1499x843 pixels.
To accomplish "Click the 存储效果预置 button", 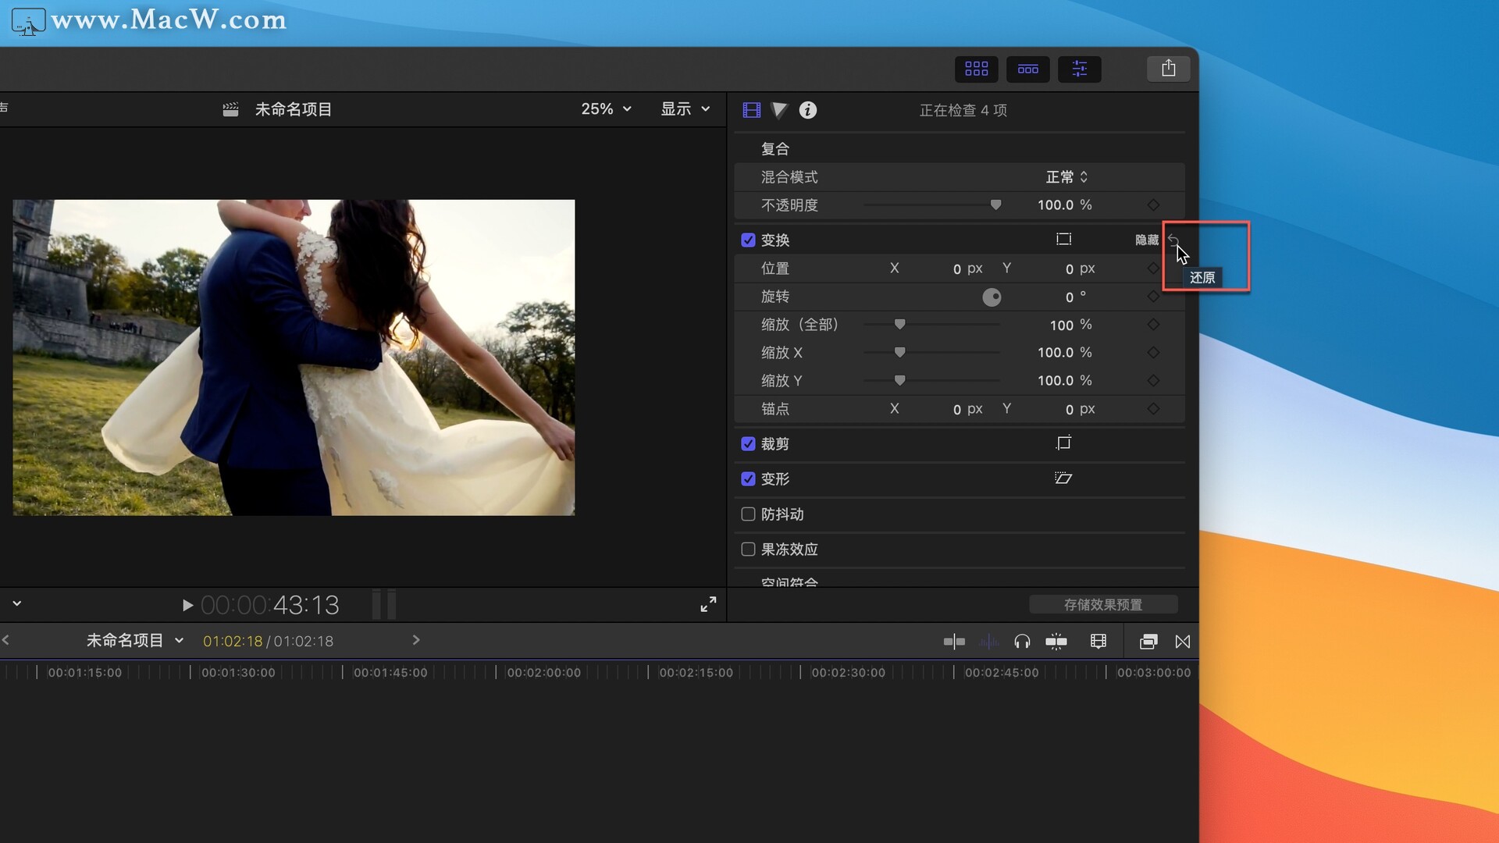I will click(1103, 605).
